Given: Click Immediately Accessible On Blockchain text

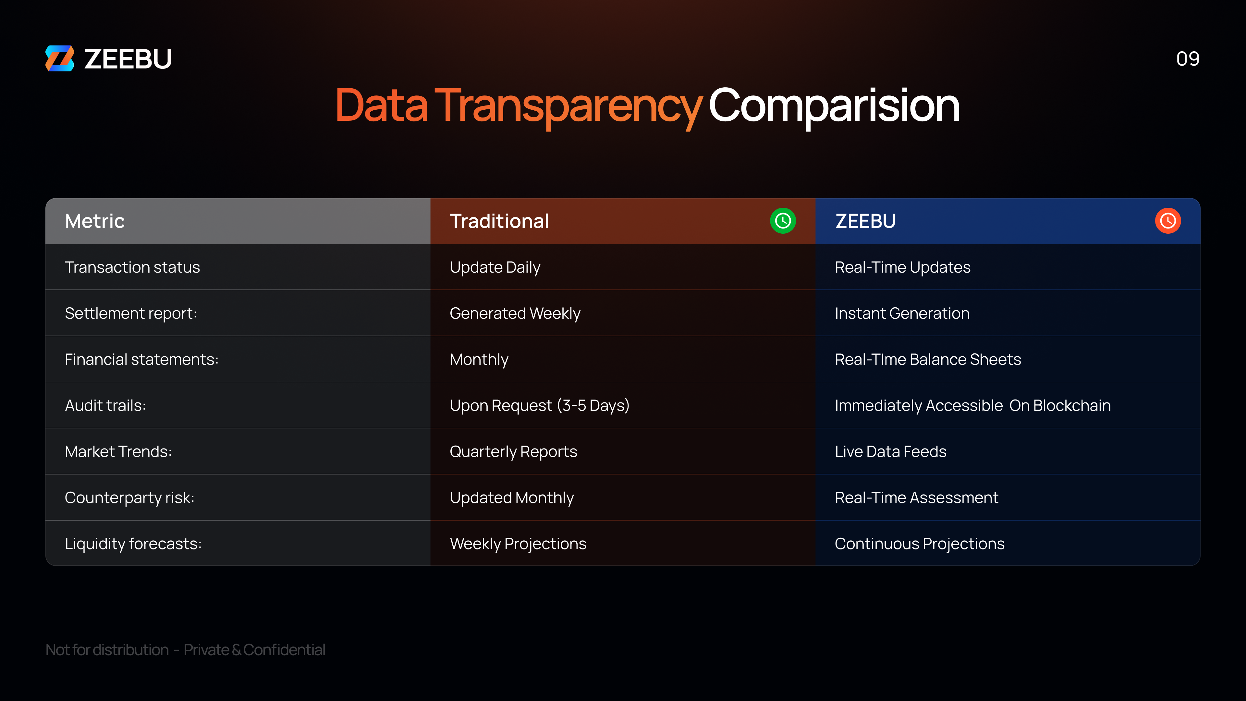Looking at the screenshot, I should pyautogui.click(x=973, y=405).
